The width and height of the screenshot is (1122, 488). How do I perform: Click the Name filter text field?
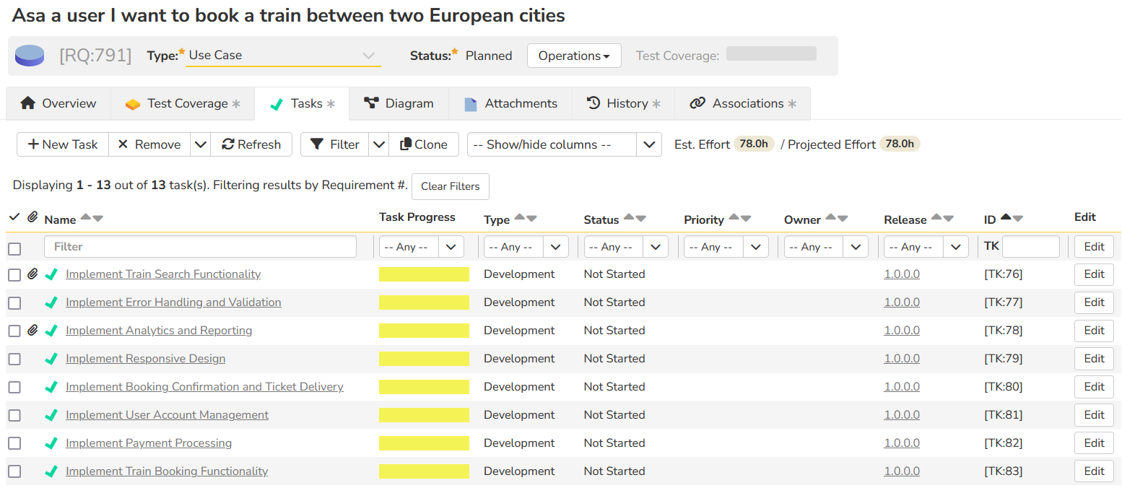click(200, 247)
